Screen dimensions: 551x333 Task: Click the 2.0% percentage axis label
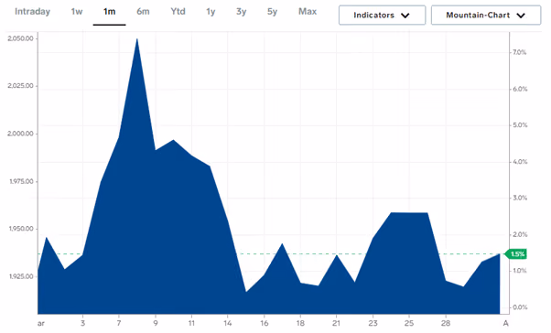click(520, 234)
